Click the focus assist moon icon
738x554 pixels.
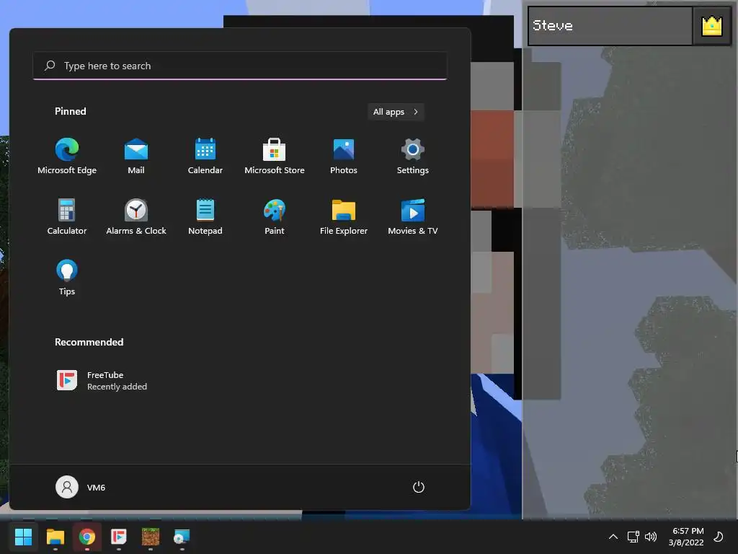719,537
